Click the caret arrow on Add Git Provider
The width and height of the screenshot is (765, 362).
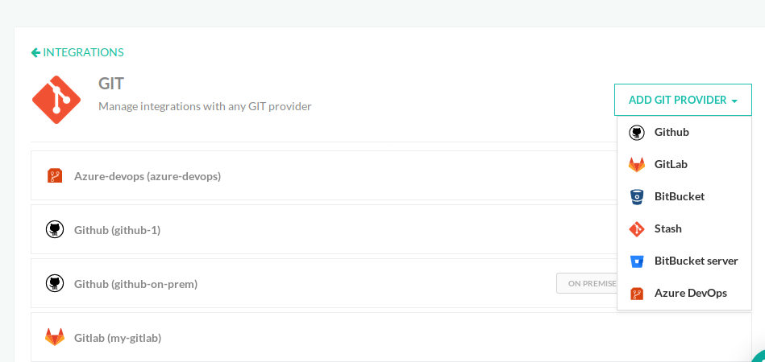coord(735,101)
